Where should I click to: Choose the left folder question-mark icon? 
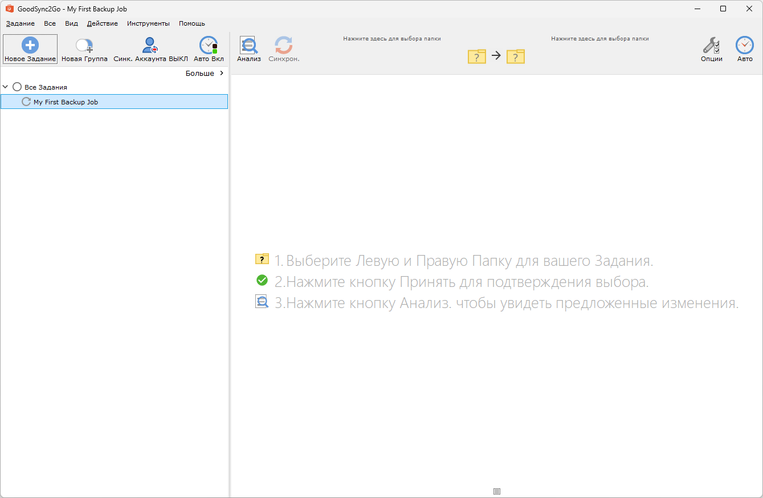tap(477, 56)
